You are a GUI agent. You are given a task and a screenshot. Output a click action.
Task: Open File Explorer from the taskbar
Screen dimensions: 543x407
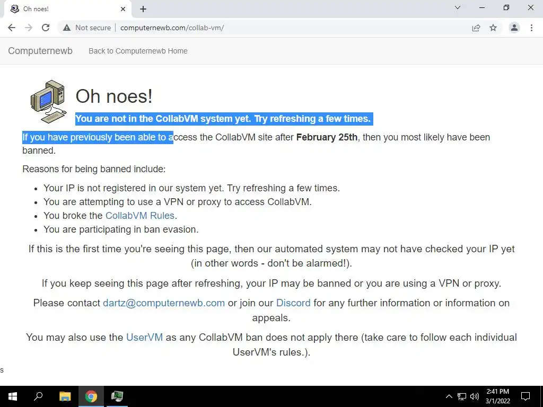65,396
